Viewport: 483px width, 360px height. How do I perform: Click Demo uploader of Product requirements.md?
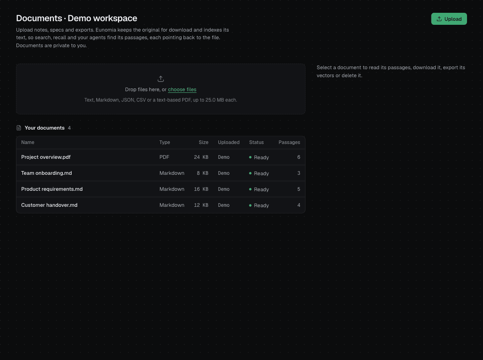click(224, 189)
